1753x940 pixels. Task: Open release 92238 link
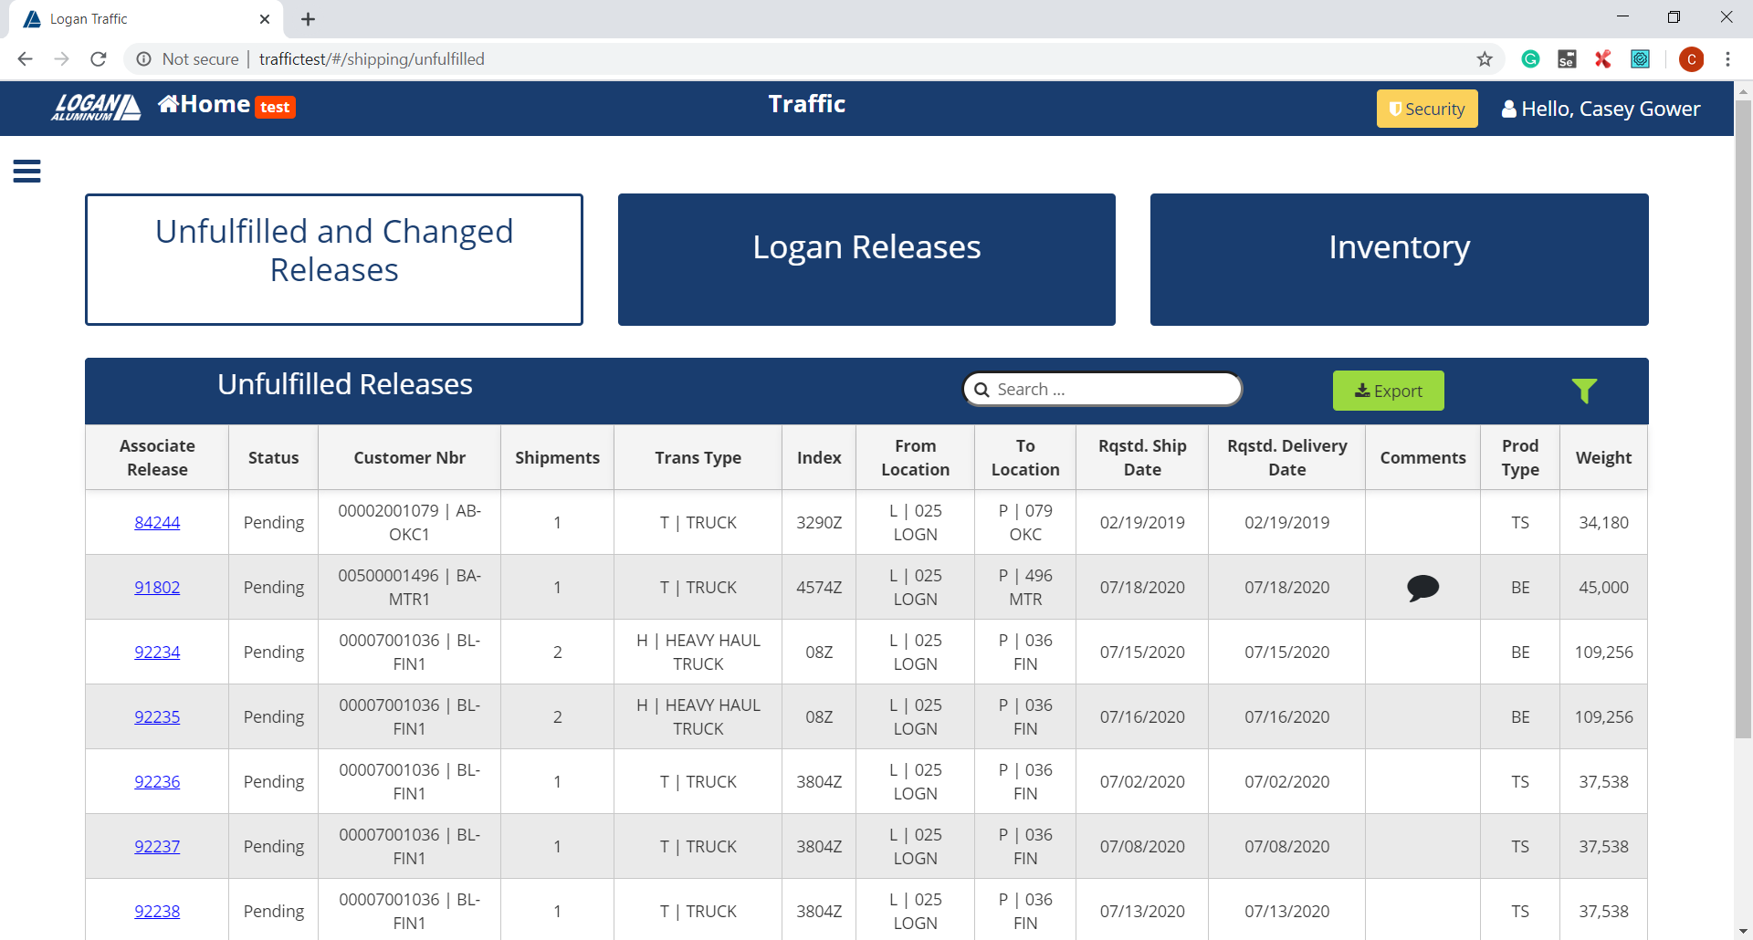(x=157, y=912)
